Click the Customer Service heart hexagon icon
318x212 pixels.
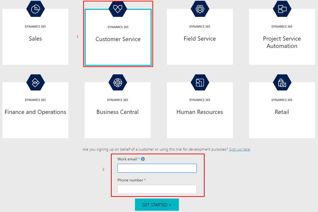118,9
